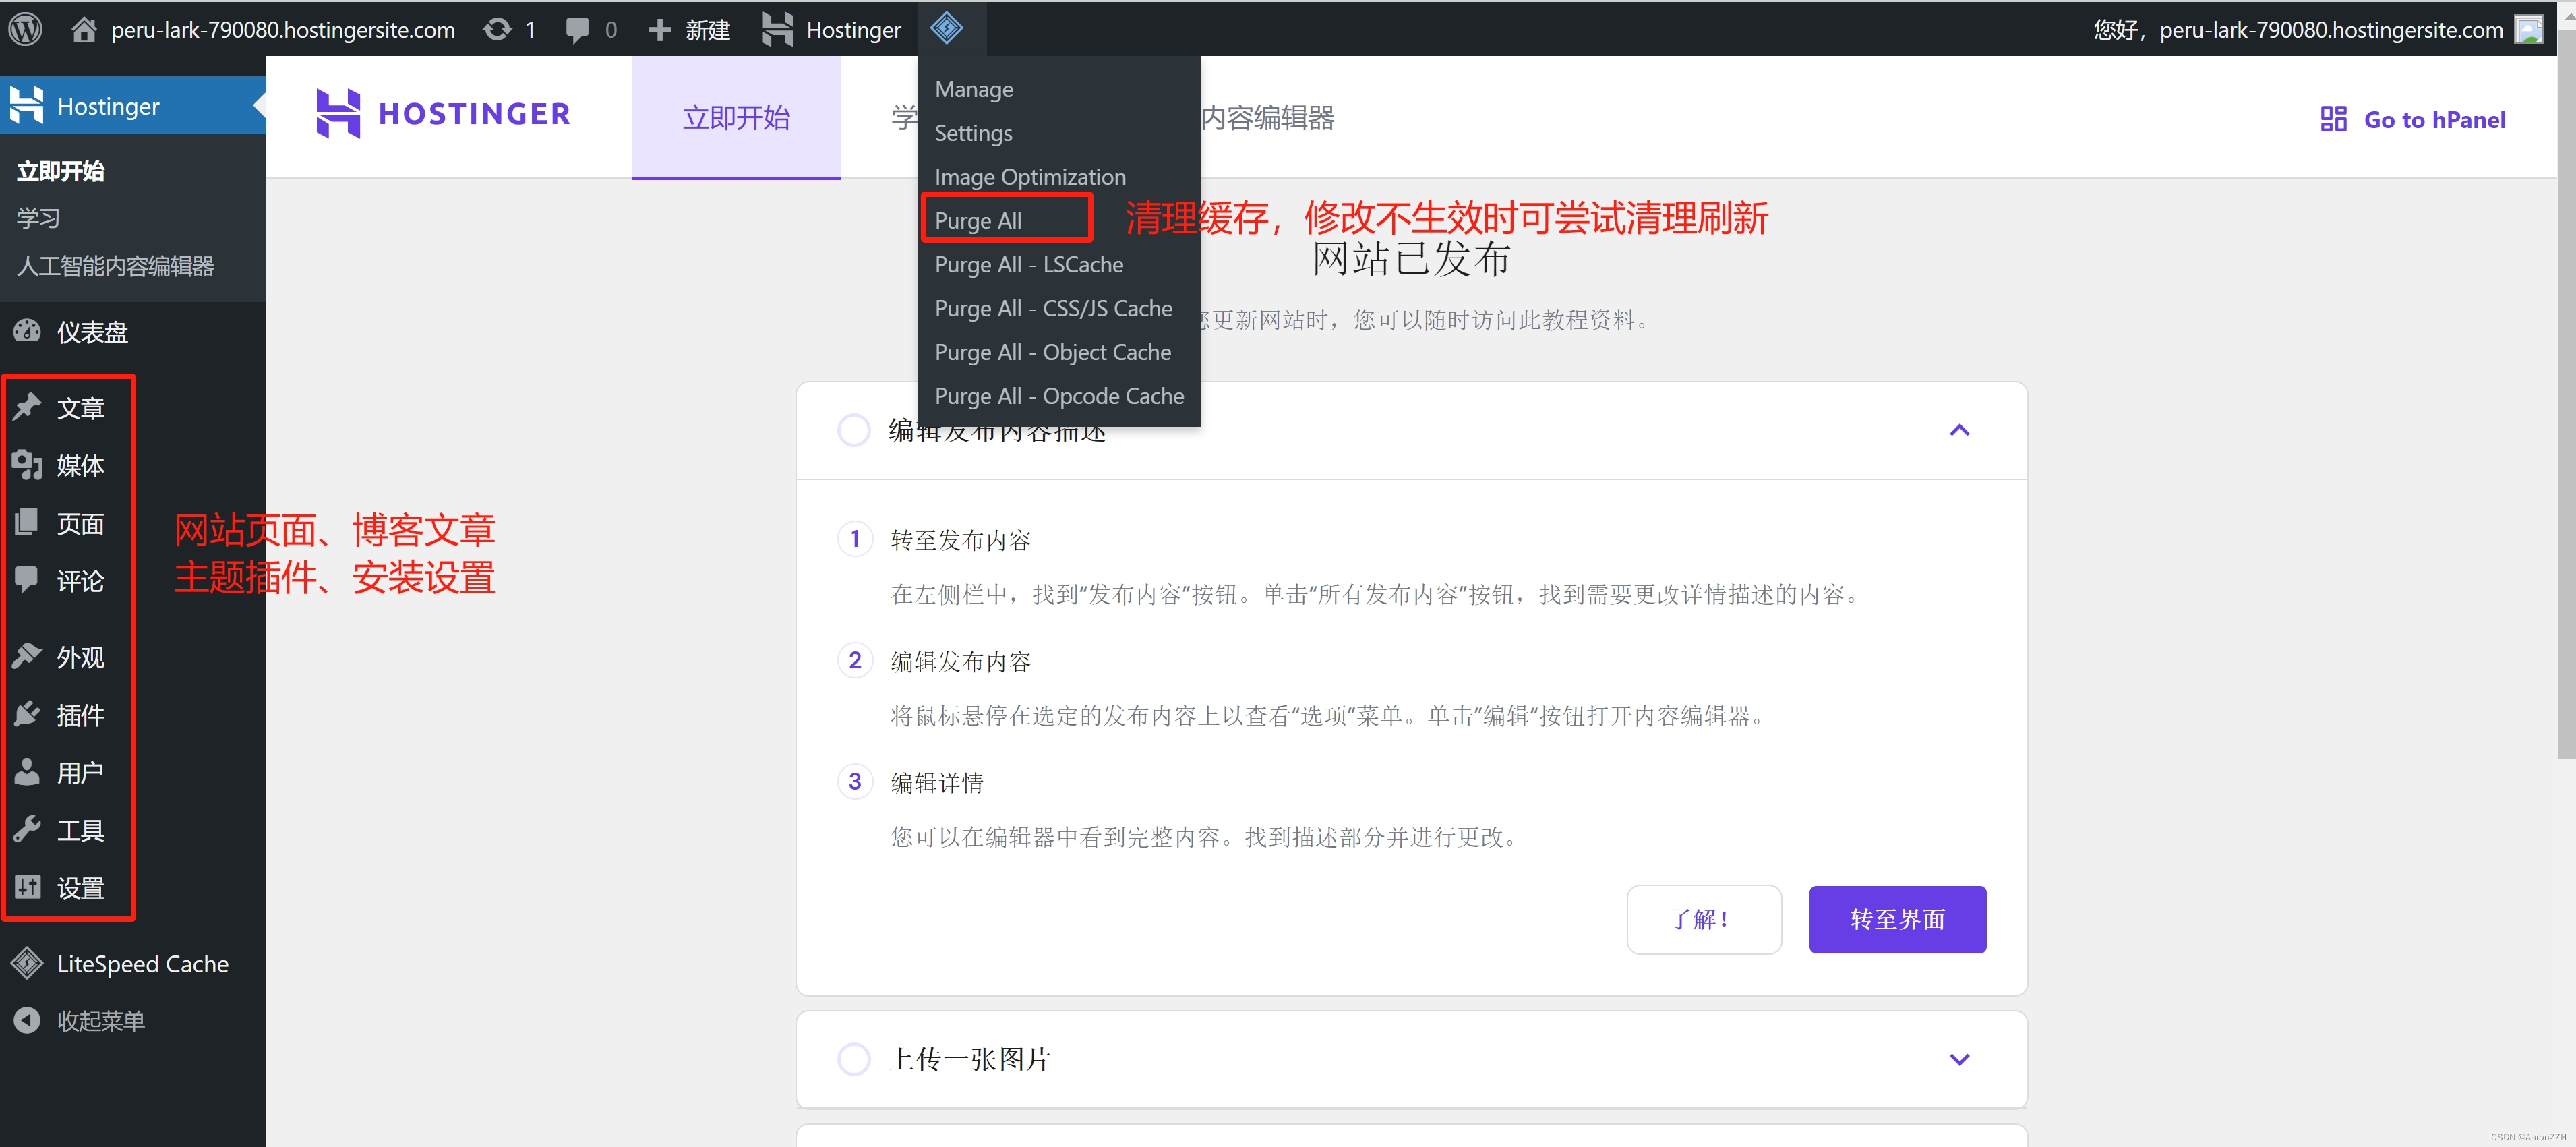This screenshot has width=2576, height=1147.
Task: Click the Hostinger sidebar logo icon
Action: [x=27, y=105]
